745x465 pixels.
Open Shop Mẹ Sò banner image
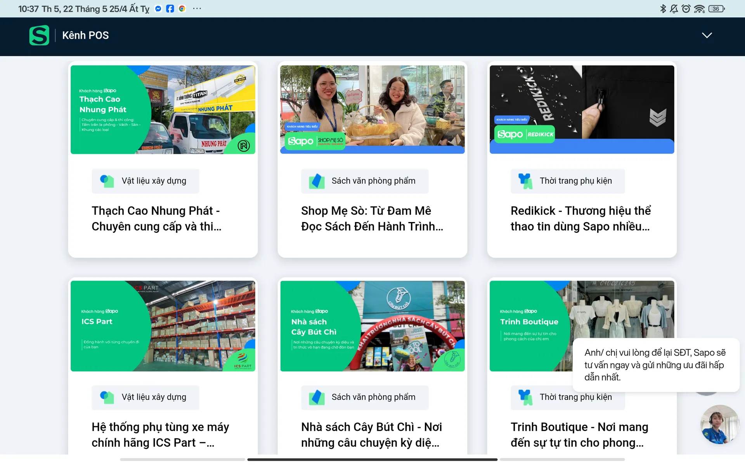tap(372, 110)
